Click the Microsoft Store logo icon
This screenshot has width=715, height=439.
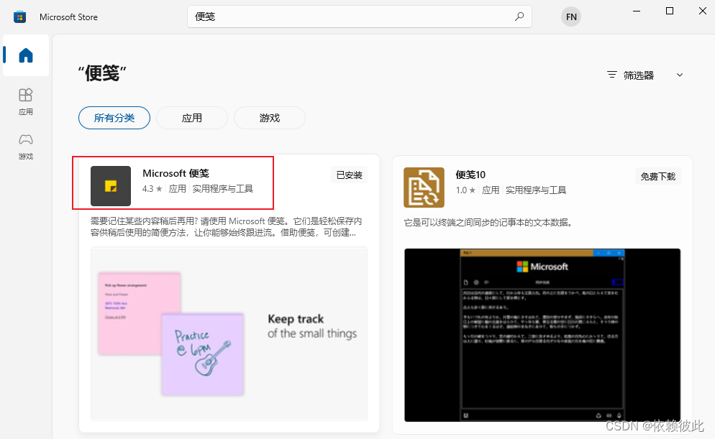[19, 17]
